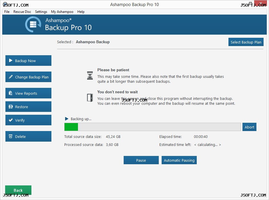Open Automatic Pausing options
This screenshot has height=200, width=269.
tap(179, 160)
